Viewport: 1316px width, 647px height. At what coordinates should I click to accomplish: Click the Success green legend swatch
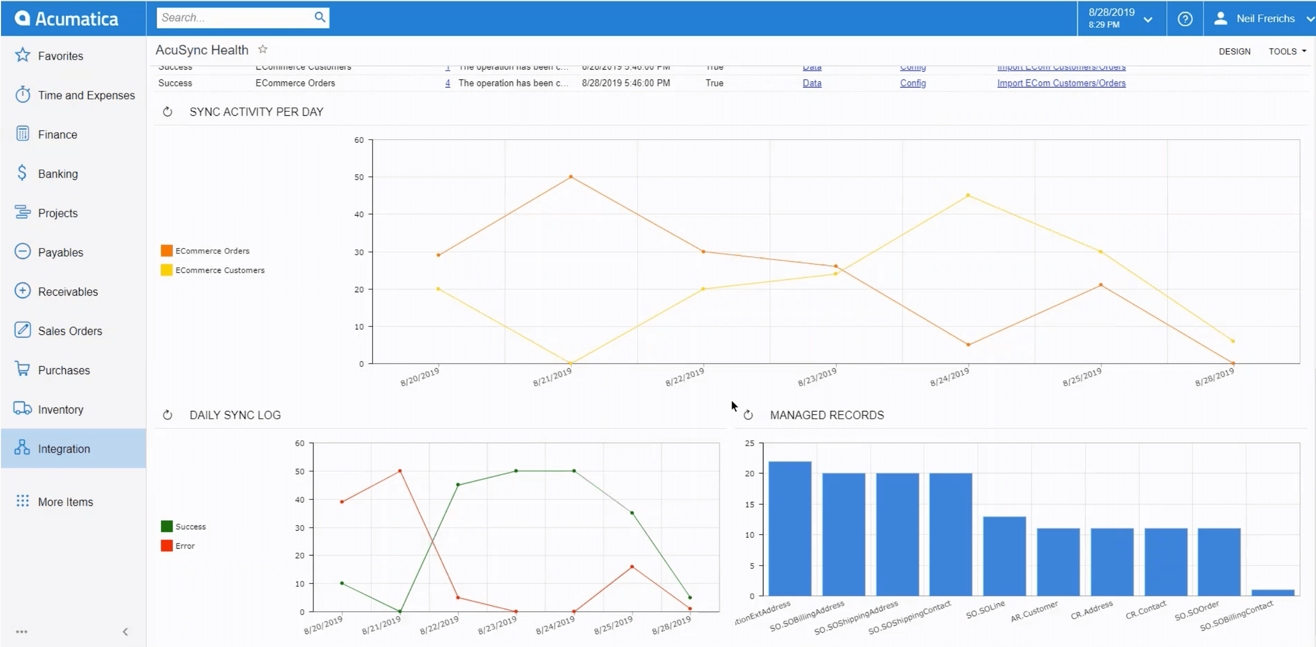(x=167, y=526)
